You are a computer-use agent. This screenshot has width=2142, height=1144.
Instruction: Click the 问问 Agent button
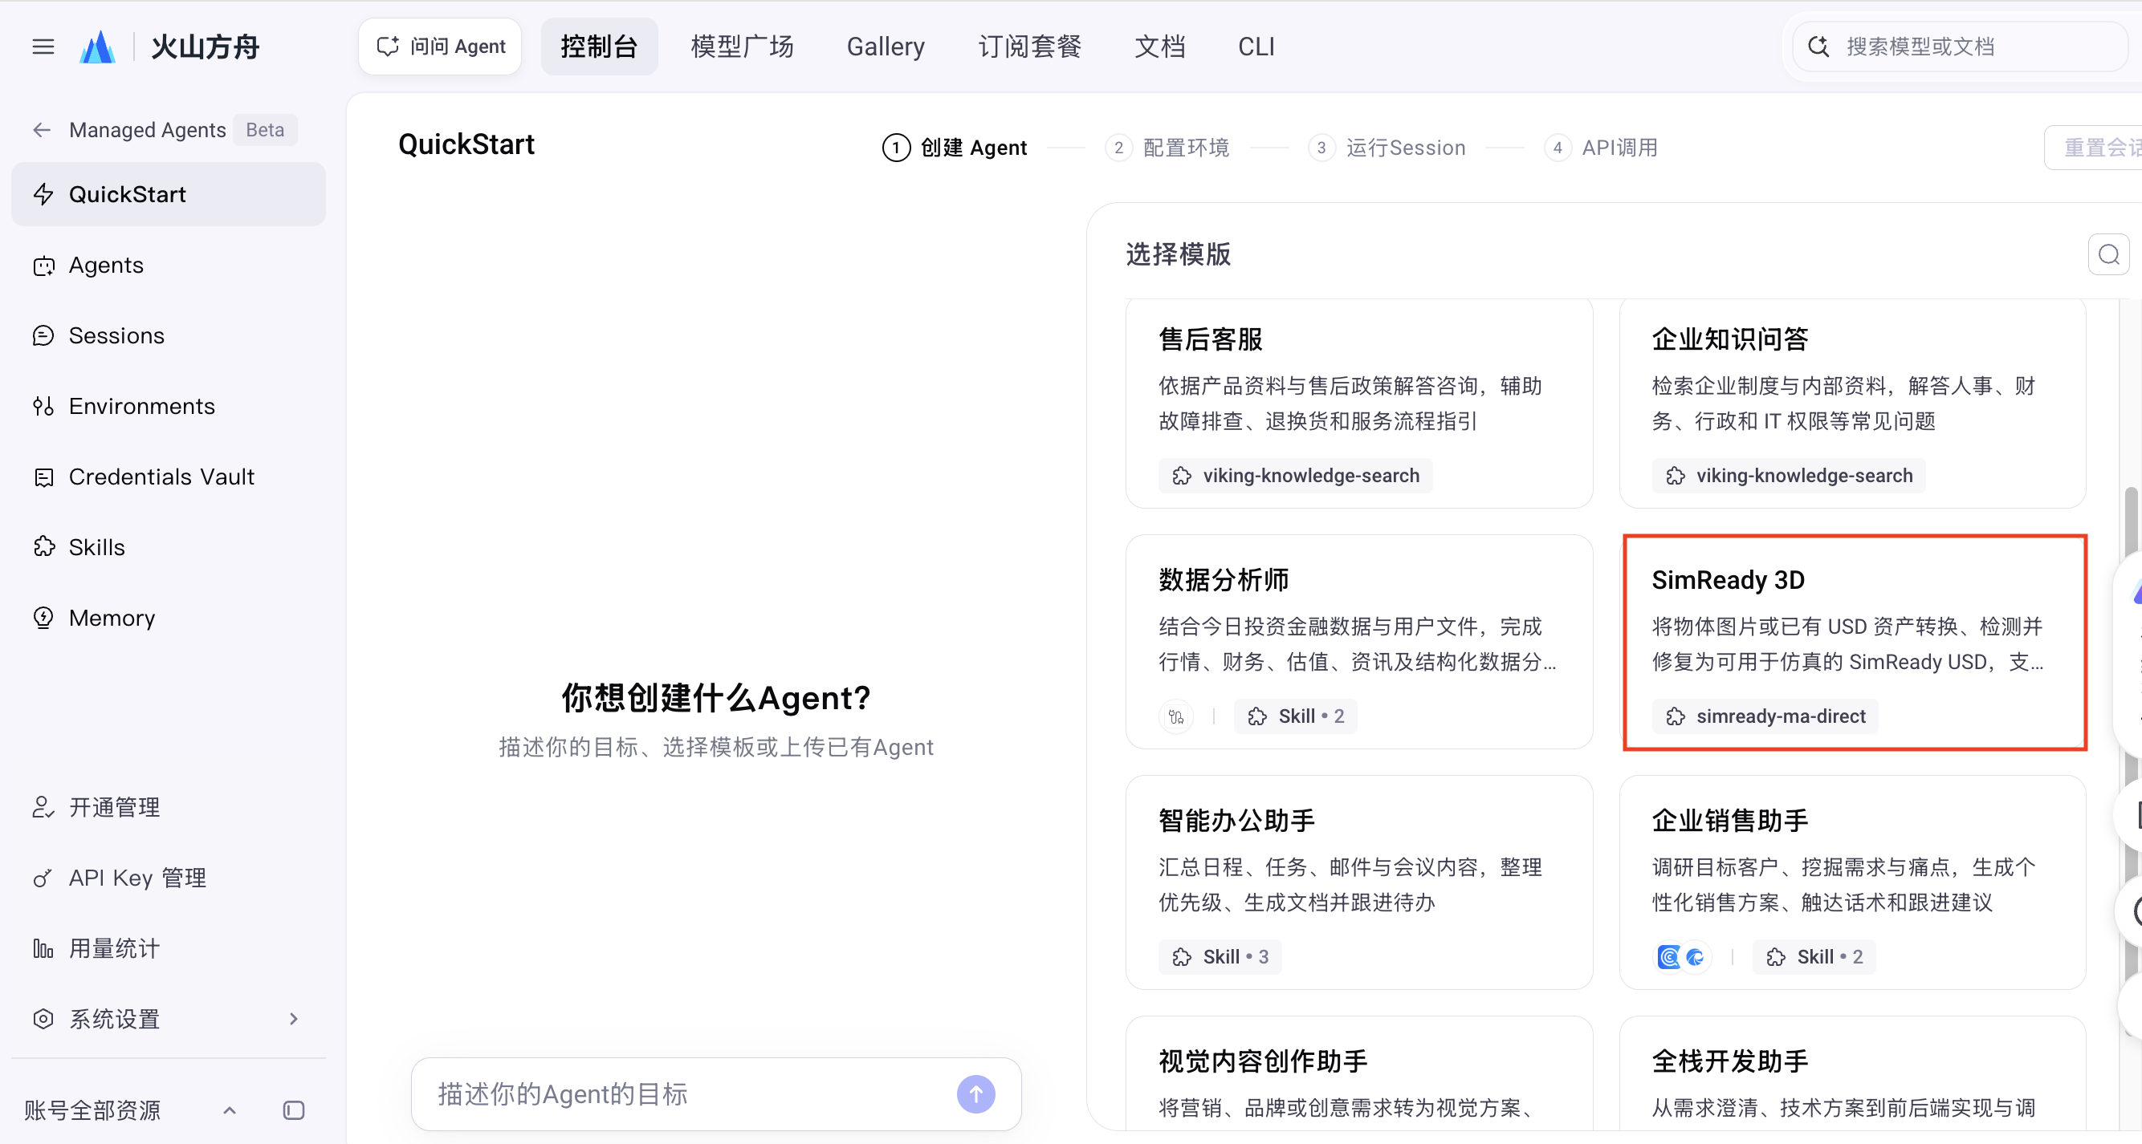click(x=440, y=47)
